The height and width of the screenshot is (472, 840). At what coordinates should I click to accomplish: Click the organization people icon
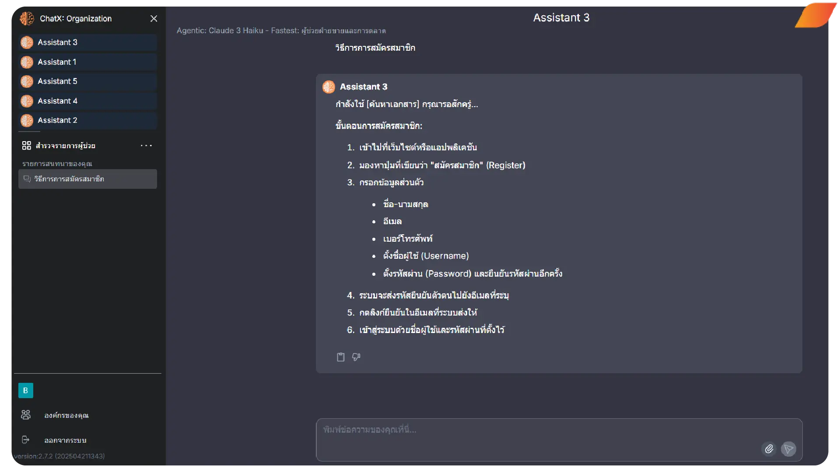tap(26, 415)
